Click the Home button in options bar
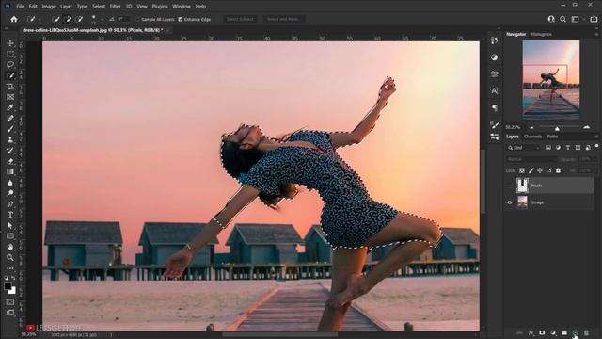This screenshot has height=339, width=602. pyautogui.click(x=14, y=19)
